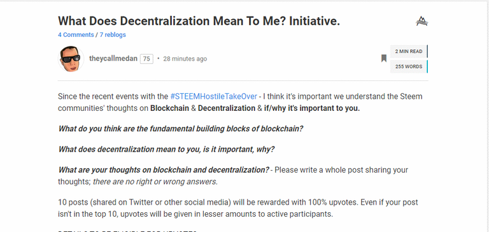Click the bookmark icon beside read time
Screen dimensions: 489x232
pyautogui.click(x=384, y=59)
